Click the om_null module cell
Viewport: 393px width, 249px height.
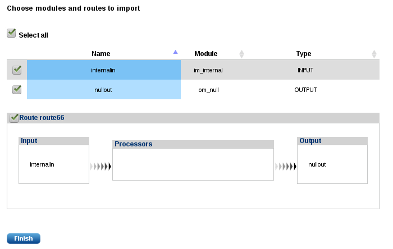(x=208, y=90)
